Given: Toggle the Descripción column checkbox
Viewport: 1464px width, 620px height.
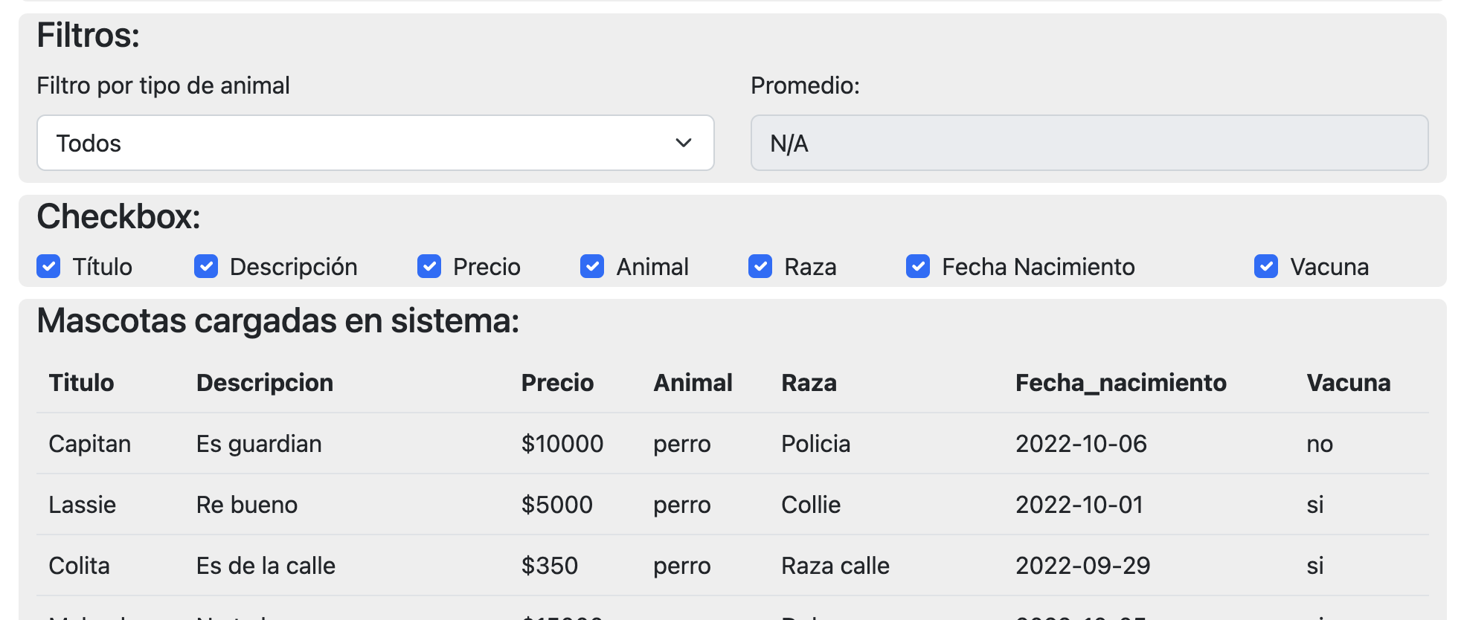Looking at the screenshot, I should tap(206, 266).
